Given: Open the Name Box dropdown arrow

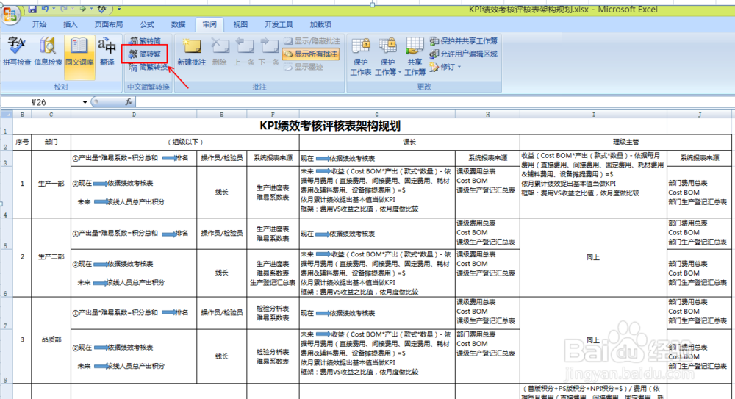Looking at the screenshot, I should click(85, 102).
